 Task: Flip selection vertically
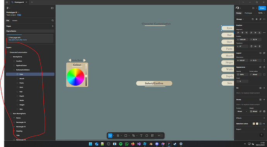(260, 46)
